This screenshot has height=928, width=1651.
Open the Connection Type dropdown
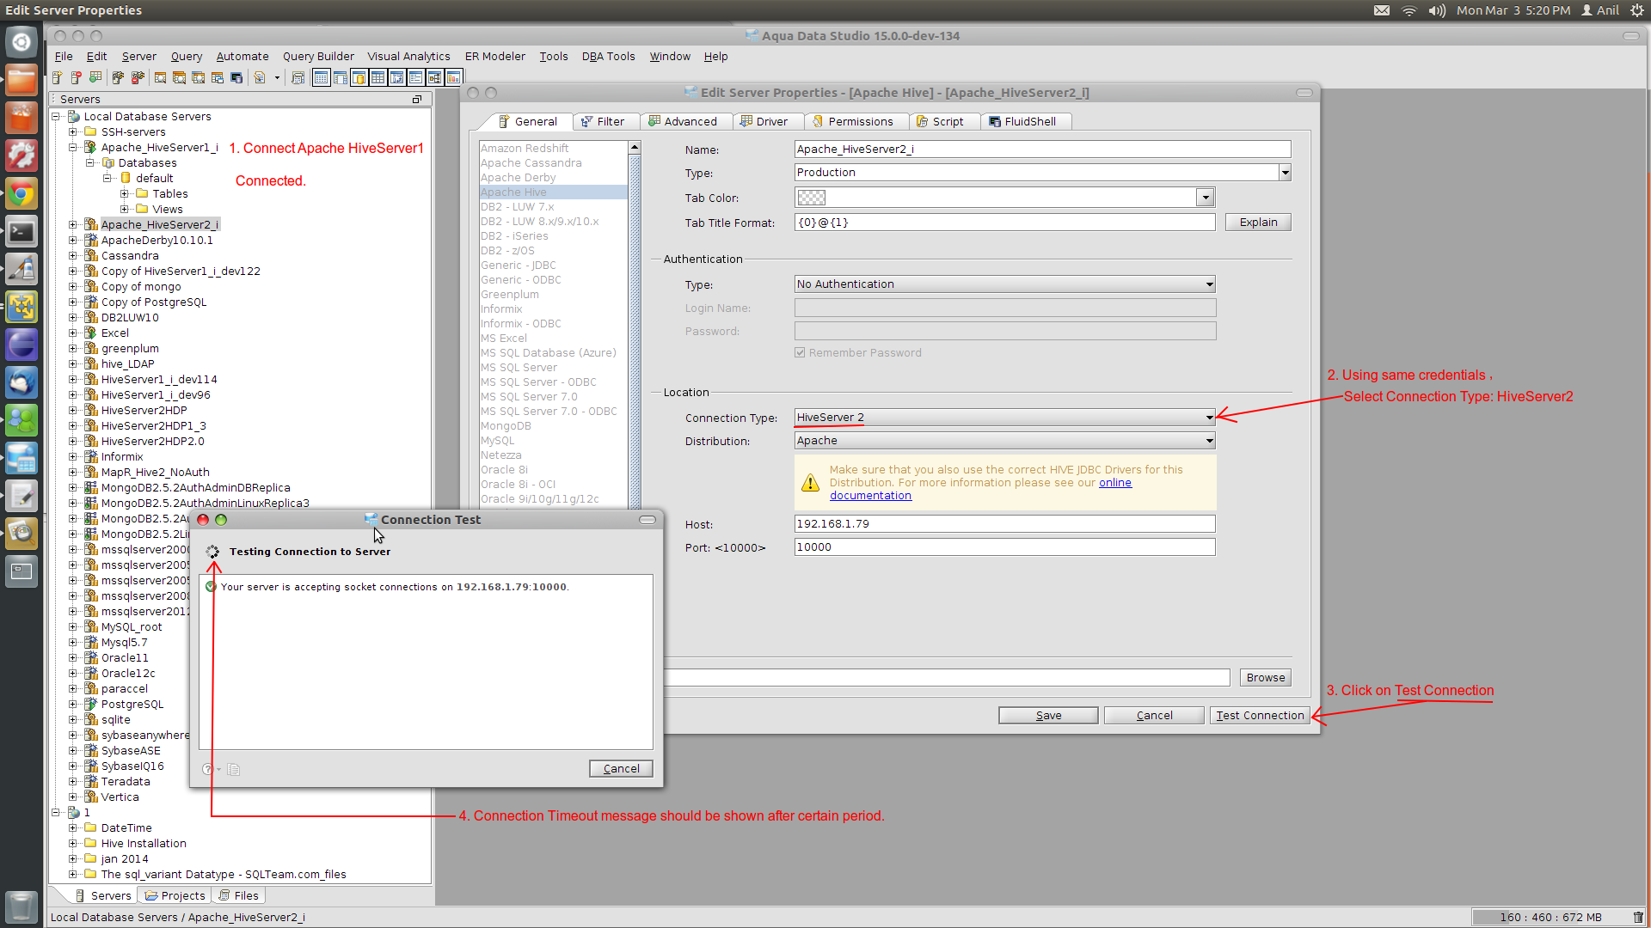(x=1209, y=418)
